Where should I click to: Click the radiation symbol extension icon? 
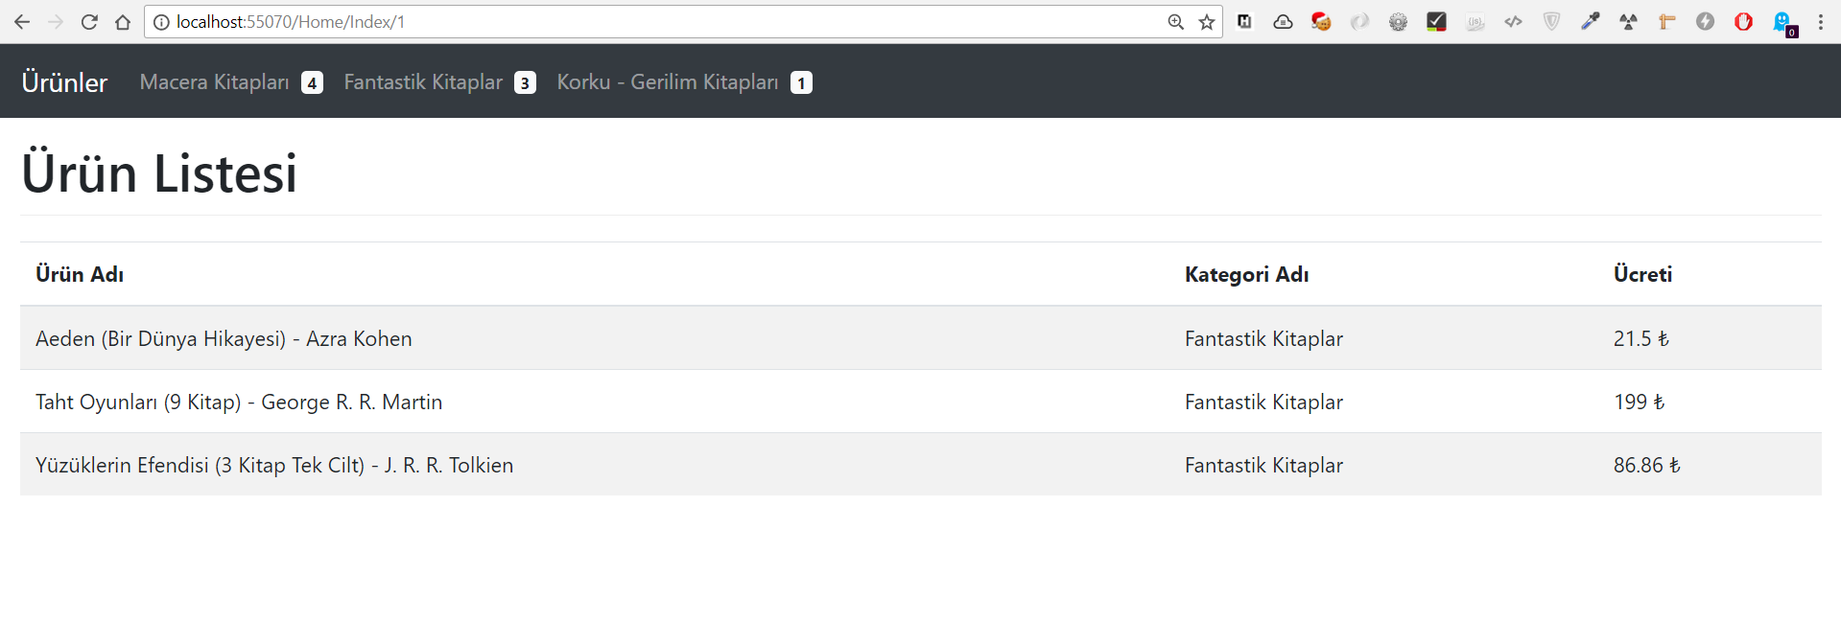point(1629,21)
